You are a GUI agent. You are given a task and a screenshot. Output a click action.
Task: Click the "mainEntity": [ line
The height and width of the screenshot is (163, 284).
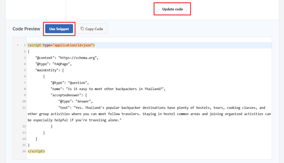point(50,70)
